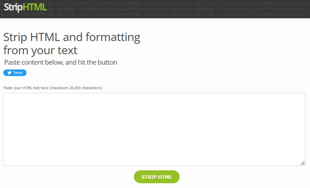Click the StripHTML logo
Screen dimensions: 310x188
(25, 7)
